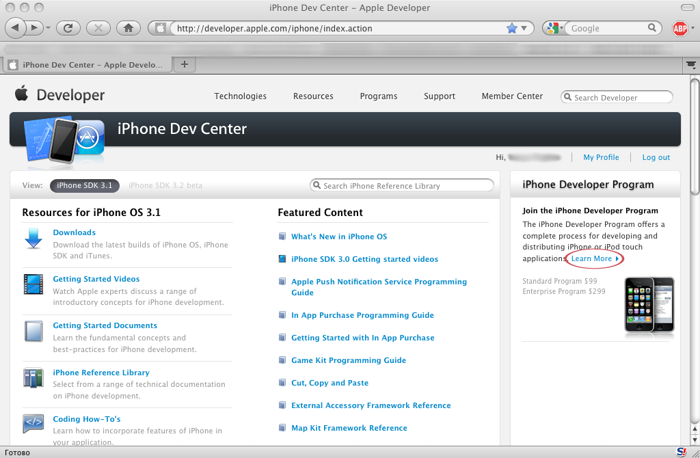Click the blue Downloads arrow icon
The width and height of the screenshot is (700, 458).
click(33, 238)
